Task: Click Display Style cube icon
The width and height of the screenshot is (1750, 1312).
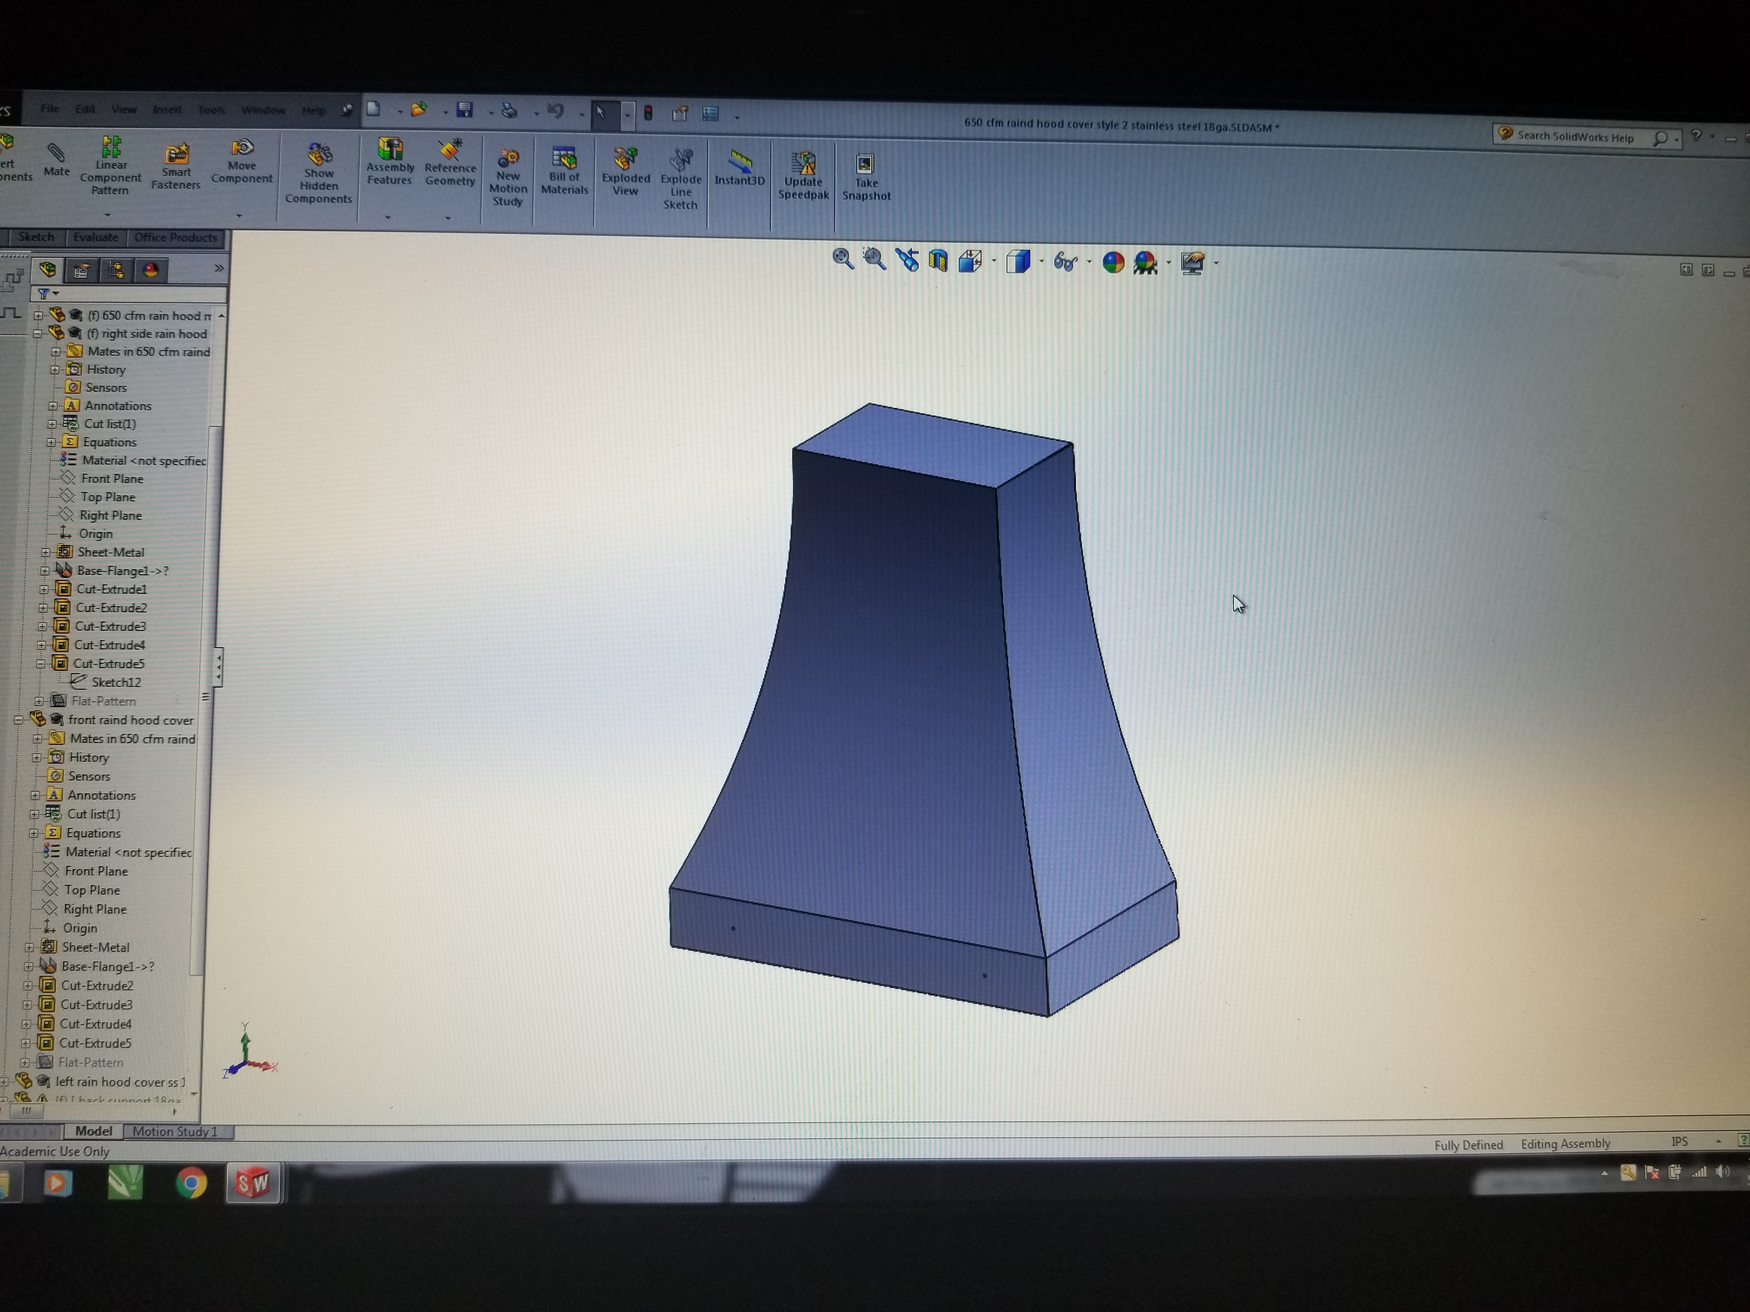Action: (1017, 262)
